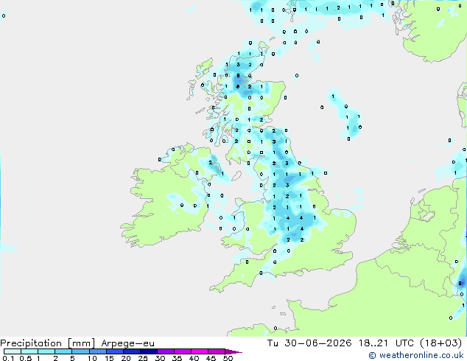Select the 2–5 mm legend swatch
Image resolution: width=467 pixels, height=361 pixels.
63,351
